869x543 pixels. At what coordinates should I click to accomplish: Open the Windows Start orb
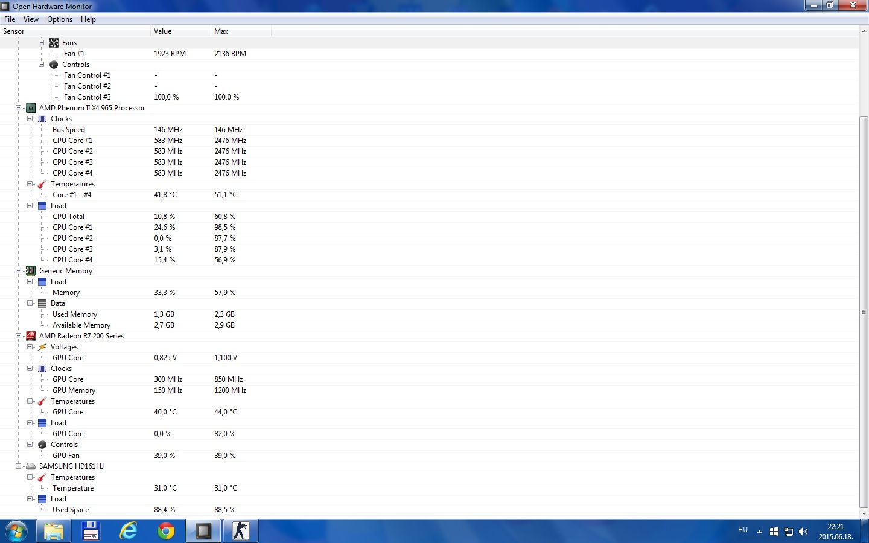(x=16, y=532)
